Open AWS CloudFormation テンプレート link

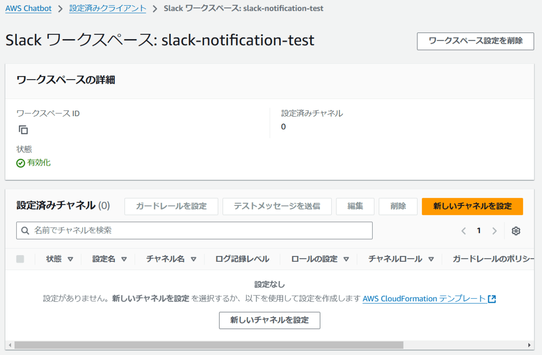[424, 299]
